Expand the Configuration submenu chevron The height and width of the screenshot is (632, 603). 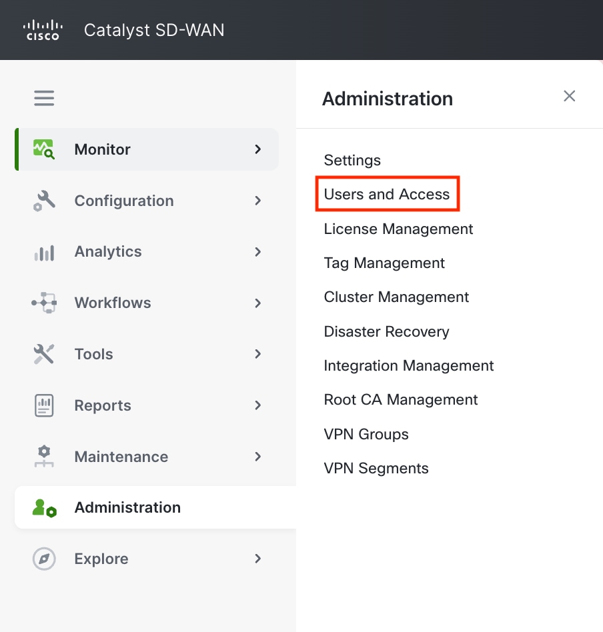click(257, 200)
